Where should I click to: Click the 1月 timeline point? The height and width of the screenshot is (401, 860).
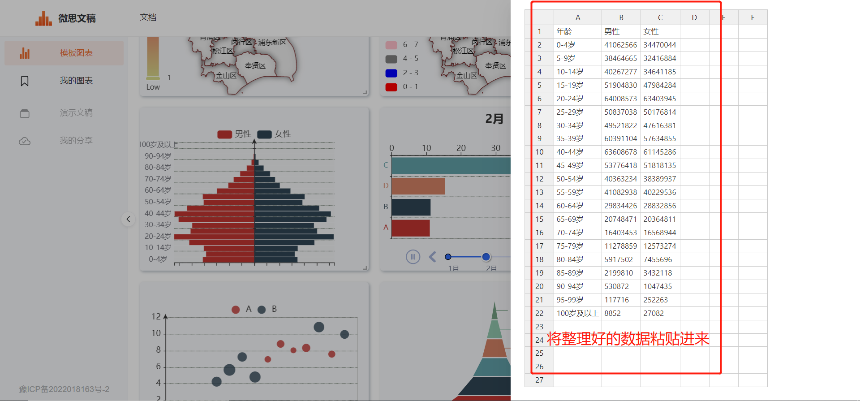tap(448, 257)
